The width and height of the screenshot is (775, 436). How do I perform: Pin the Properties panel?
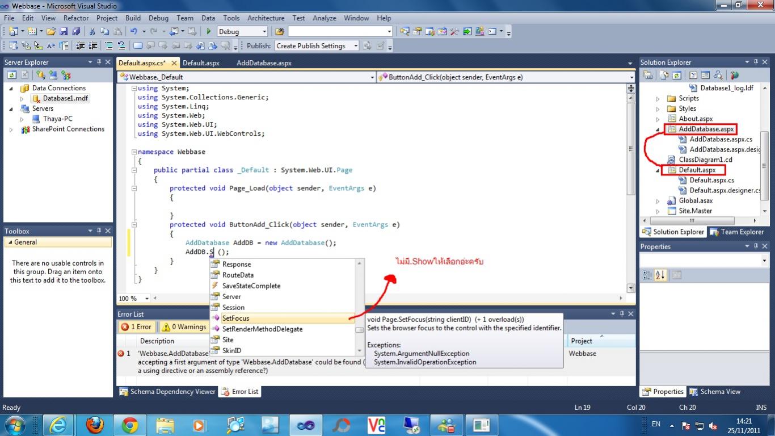(x=755, y=246)
